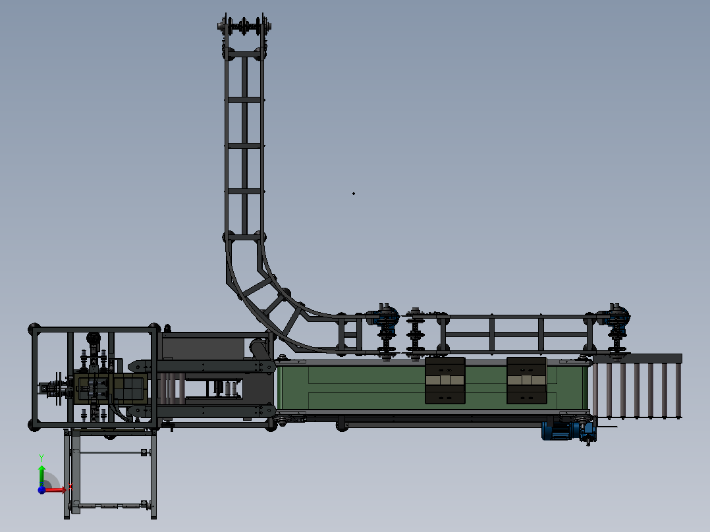Viewport: 710px width, 532px height.
Task: Click the blue origin ball of the triad
Action: [x=41, y=489]
